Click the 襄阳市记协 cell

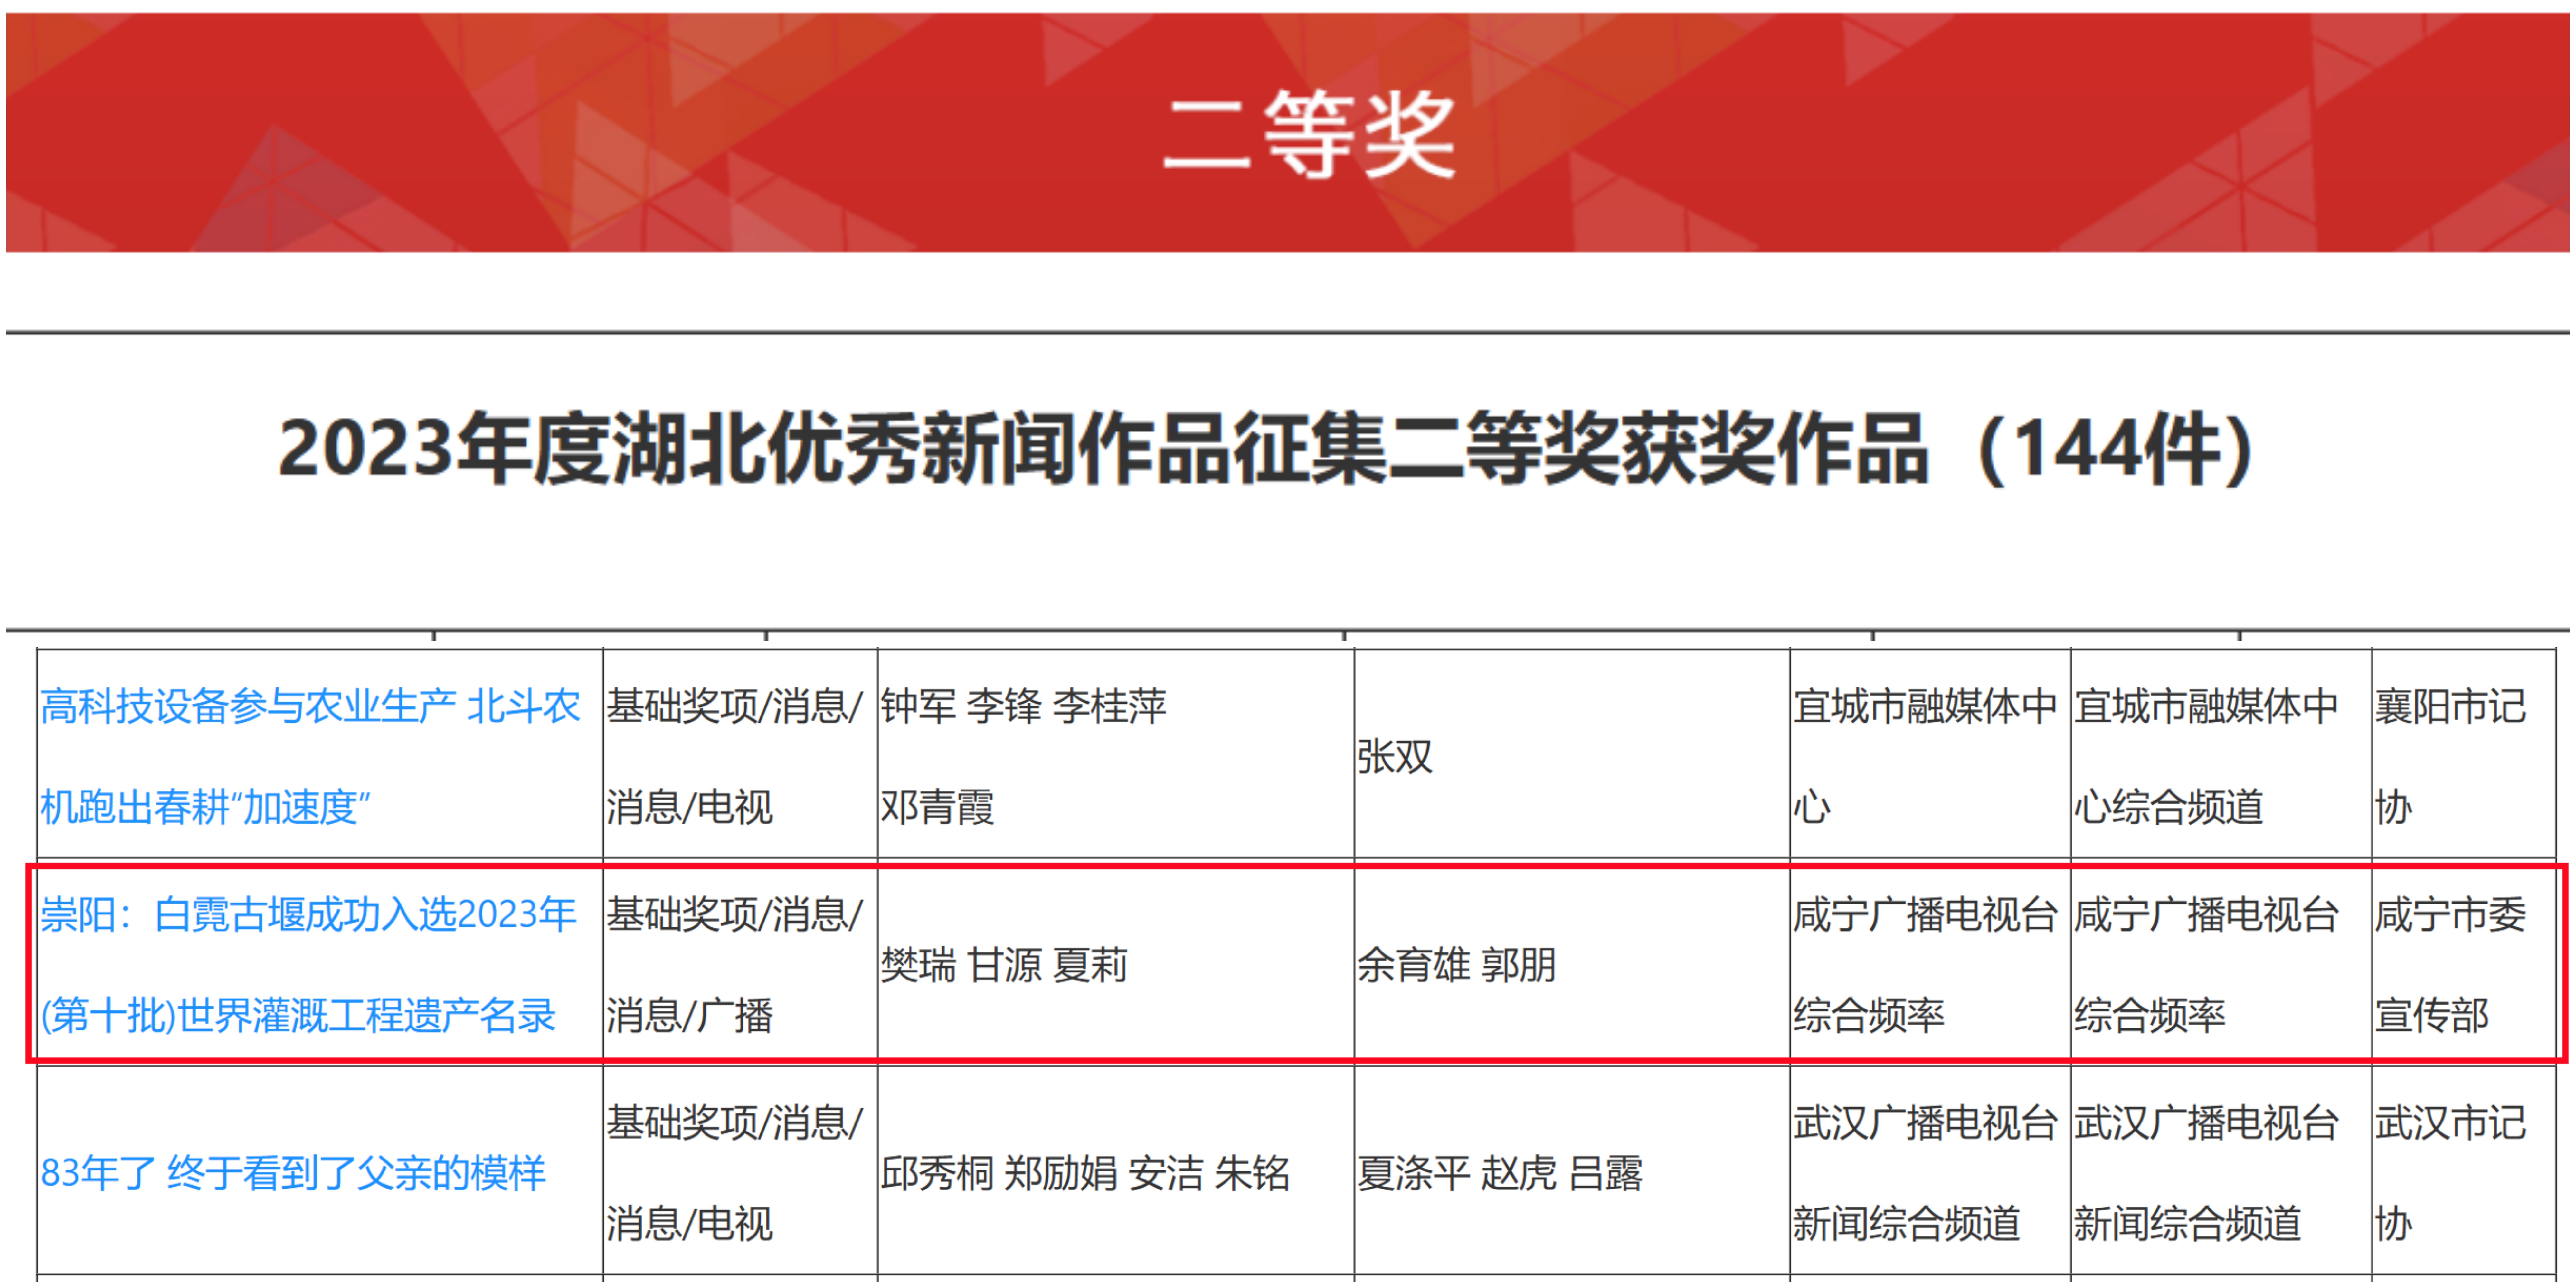(x=2450, y=756)
